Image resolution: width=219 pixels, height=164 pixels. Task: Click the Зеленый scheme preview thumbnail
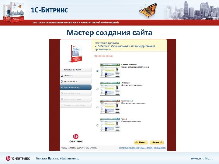click(x=110, y=89)
